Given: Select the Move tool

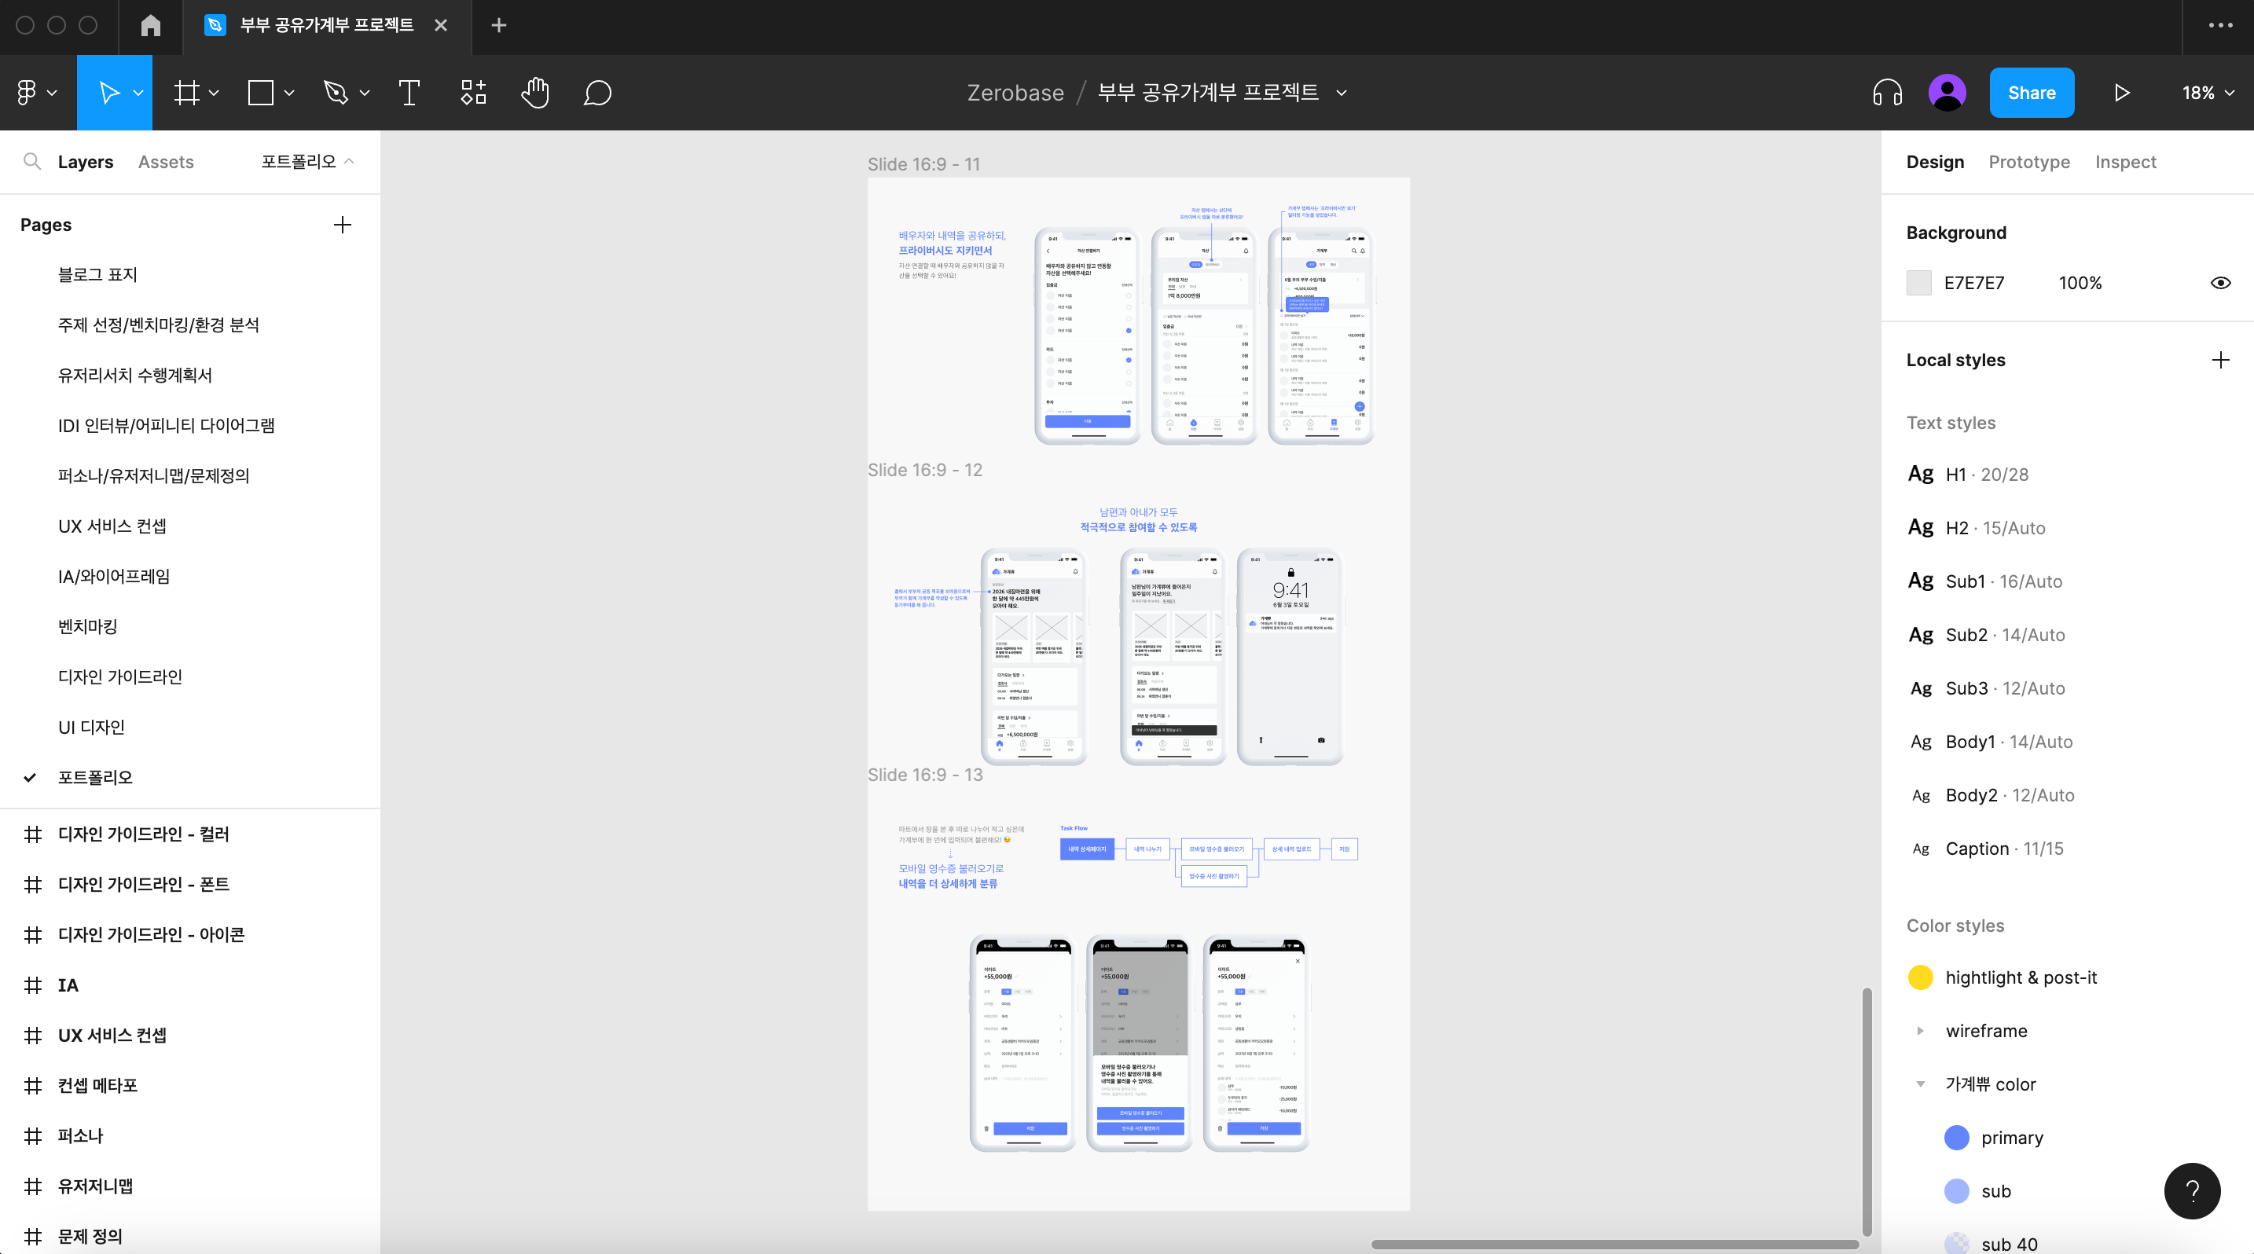Looking at the screenshot, I should pos(108,93).
